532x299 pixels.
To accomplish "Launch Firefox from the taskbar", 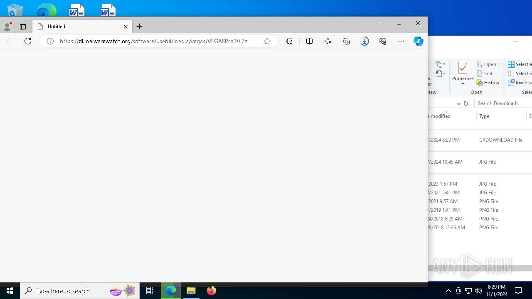I will point(212,291).
